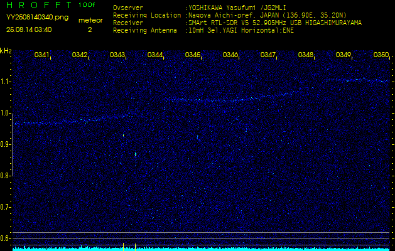Click the 0.6 frequency axis label
This screenshot has width=395, height=251.
[x=5, y=238]
